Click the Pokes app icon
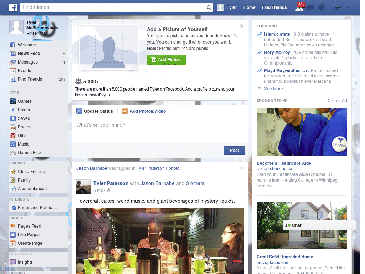 pos(13,110)
